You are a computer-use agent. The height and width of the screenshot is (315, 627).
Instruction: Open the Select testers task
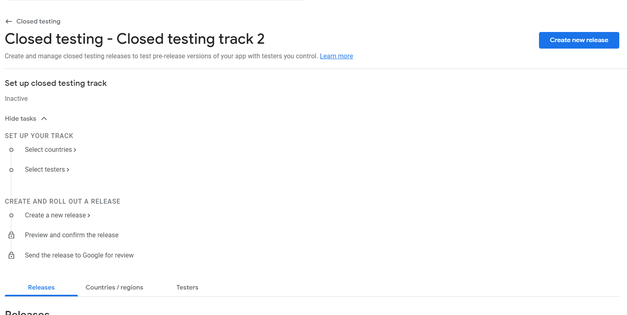(45, 170)
